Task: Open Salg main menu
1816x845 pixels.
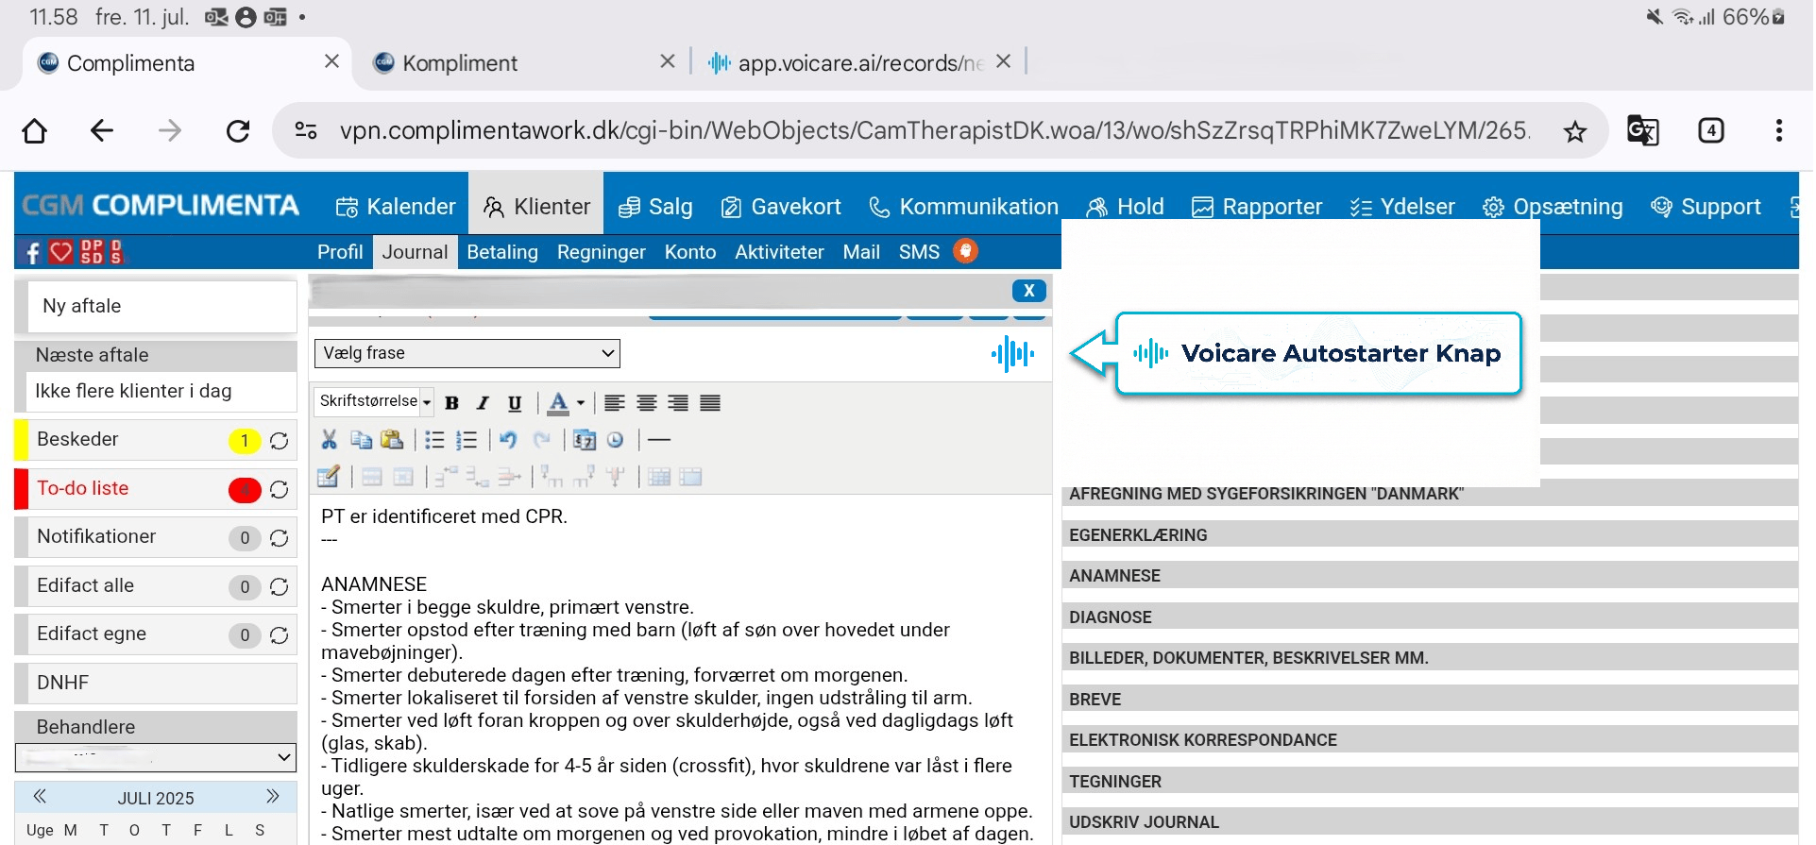Action: pos(655,207)
